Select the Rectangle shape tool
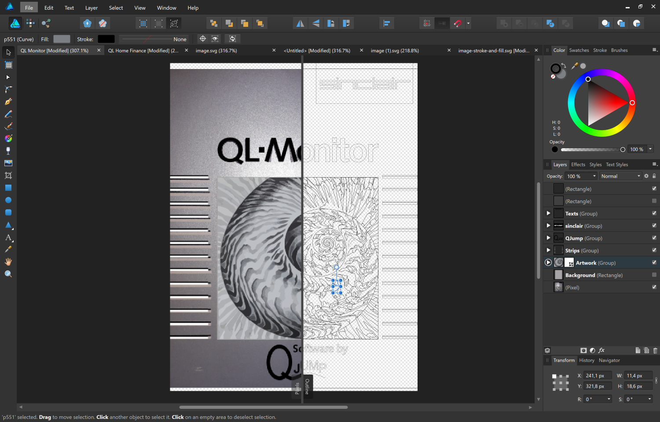Image resolution: width=660 pixels, height=422 pixels. point(8,188)
